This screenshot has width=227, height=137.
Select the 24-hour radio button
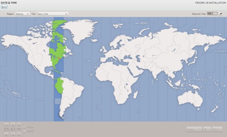[24, 127]
